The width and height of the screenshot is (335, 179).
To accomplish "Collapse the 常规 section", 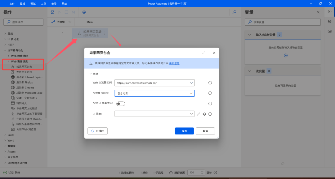I will pyautogui.click(x=90, y=74).
